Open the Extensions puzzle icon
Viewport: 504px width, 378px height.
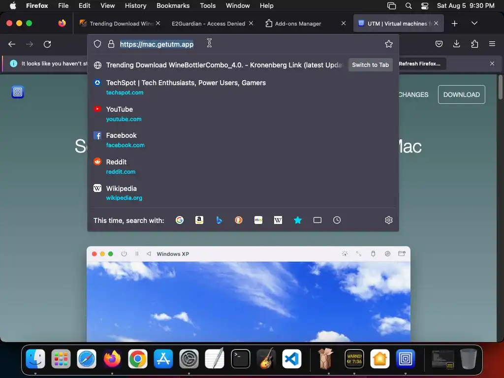(x=474, y=44)
